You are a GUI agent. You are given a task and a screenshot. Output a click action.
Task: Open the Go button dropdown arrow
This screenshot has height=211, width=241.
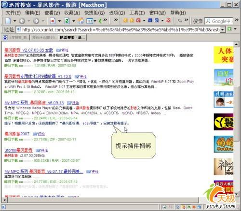[235, 29]
